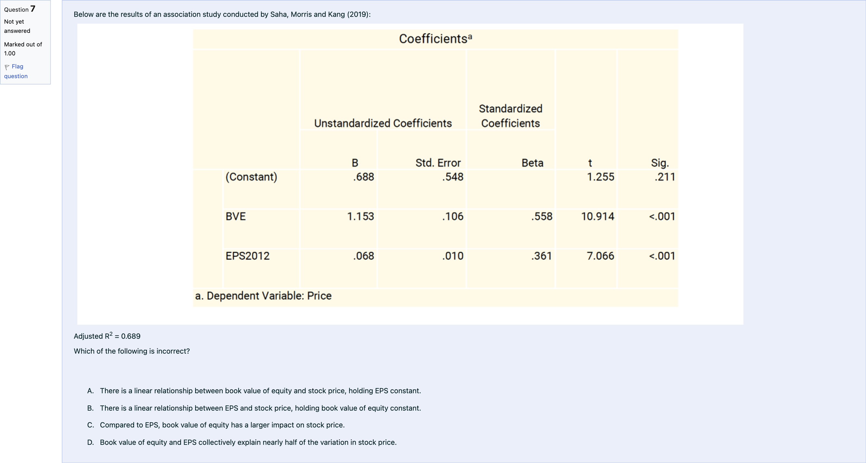The image size is (866, 463).
Task: Select answer A about book value linear relationship
Action: [x=260, y=391]
